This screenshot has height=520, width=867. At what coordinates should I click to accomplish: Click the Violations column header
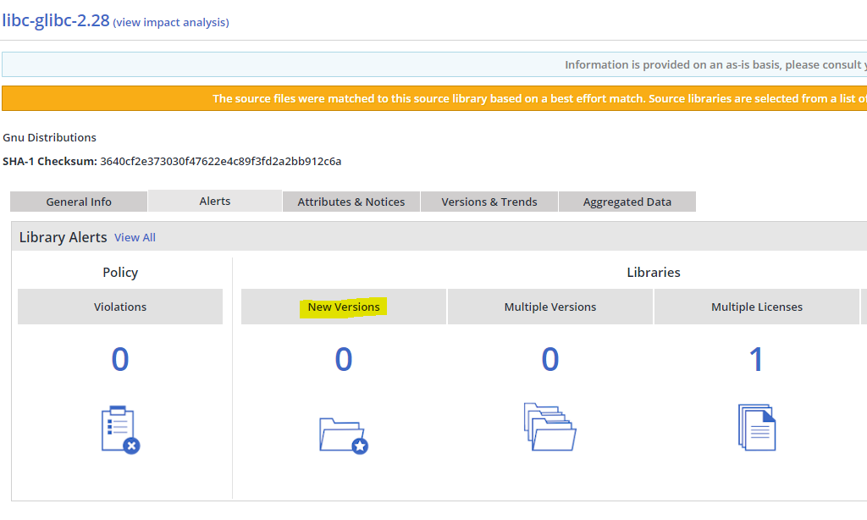coord(120,307)
